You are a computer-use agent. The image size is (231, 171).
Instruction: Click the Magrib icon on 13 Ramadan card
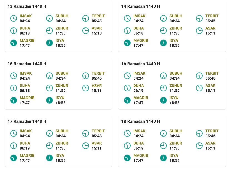[x=14, y=43]
